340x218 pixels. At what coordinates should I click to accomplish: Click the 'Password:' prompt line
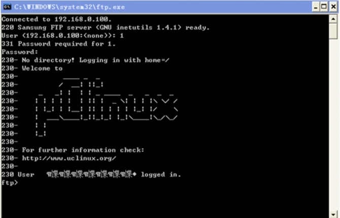19,52
